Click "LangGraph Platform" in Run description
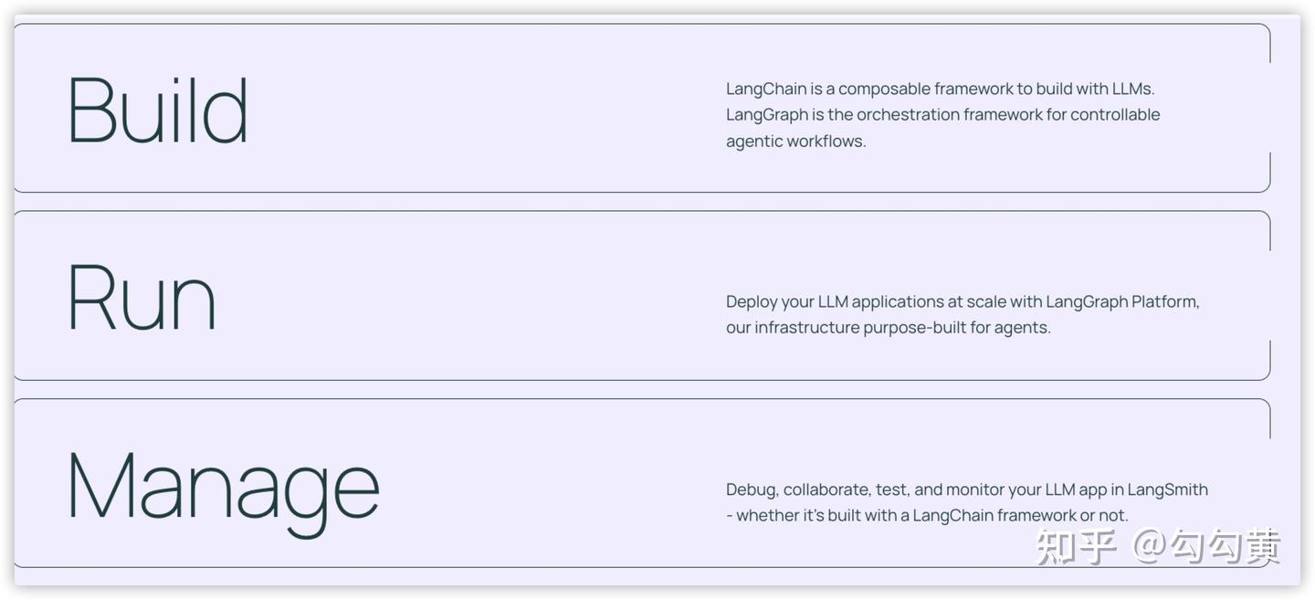The width and height of the screenshot is (1315, 600). 1121,301
